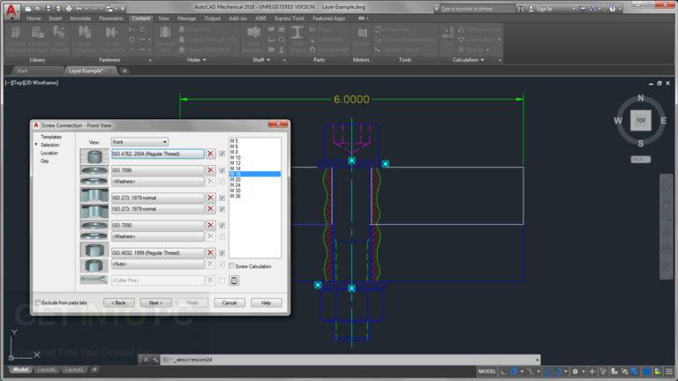Toggle Exclude from parts lists checkbox
This screenshot has height=381, width=678.
click(38, 303)
